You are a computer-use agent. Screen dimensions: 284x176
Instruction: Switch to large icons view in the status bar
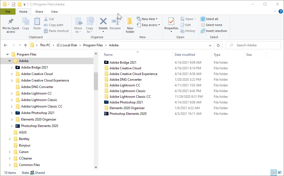(280, 172)
